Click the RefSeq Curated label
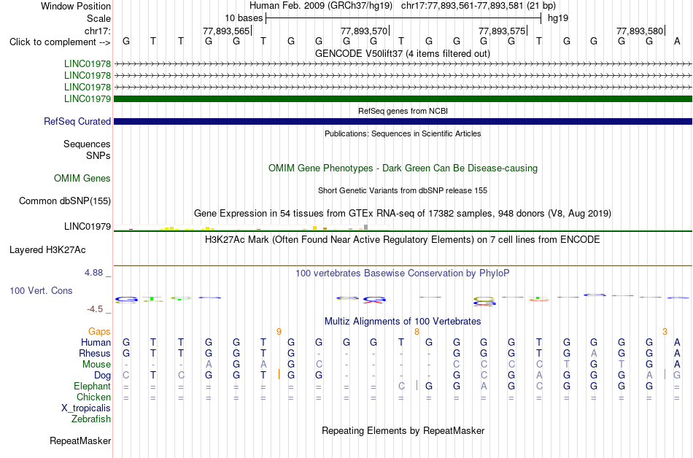 77,122
